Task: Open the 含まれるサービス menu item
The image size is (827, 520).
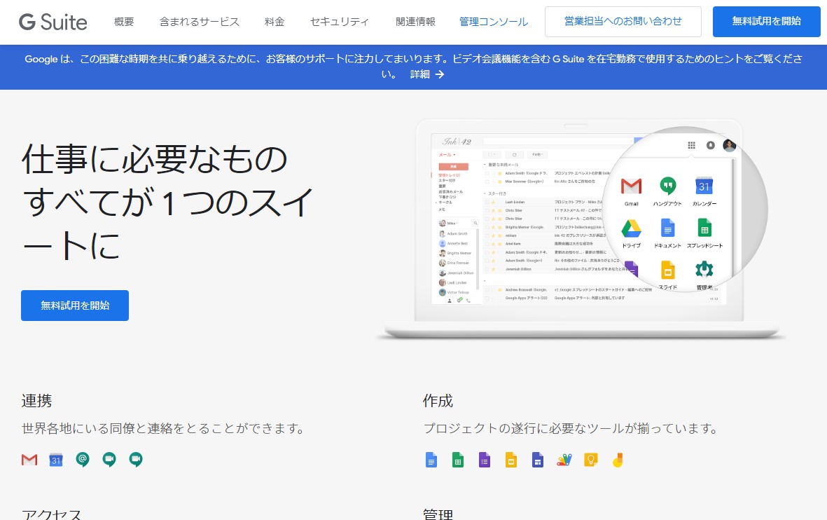Action: [x=200, y=22]
